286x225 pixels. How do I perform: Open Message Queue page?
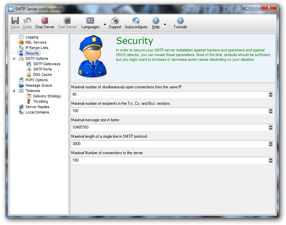(39, 85)
